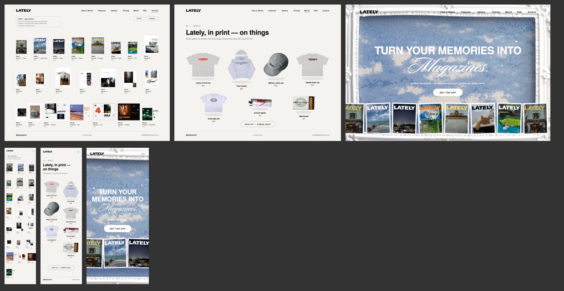564x291 pixels.
Task: Open Pricing in the desktop hero frame nav
Action: tap(496, 12)
